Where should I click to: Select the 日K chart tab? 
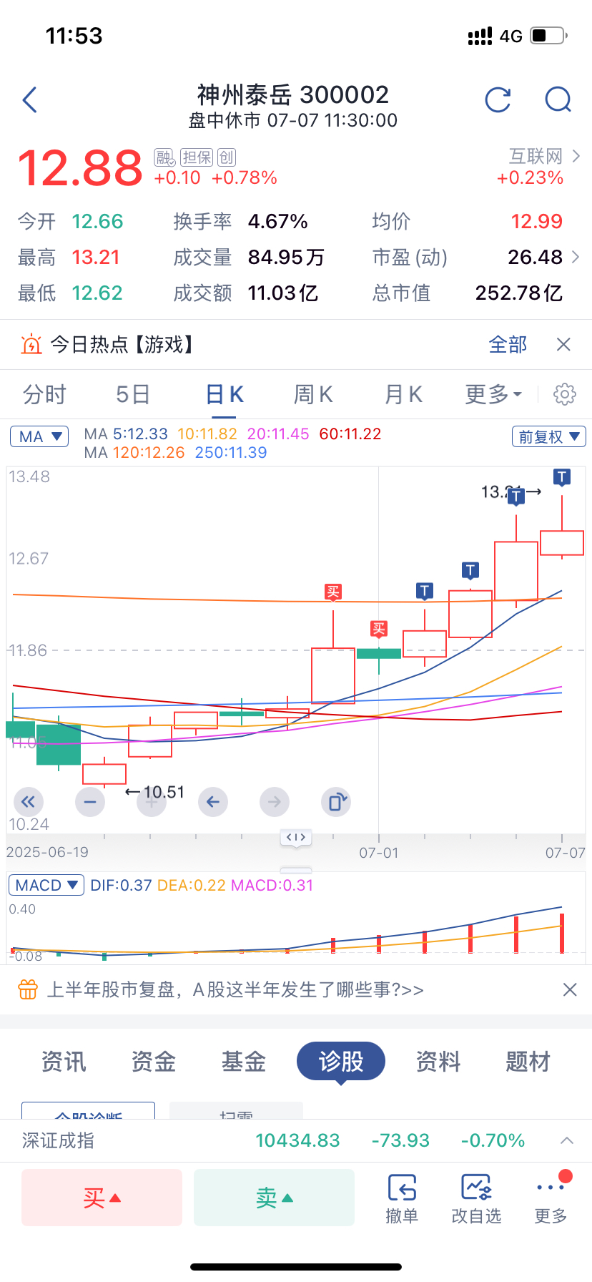click(x=225, y=394)
